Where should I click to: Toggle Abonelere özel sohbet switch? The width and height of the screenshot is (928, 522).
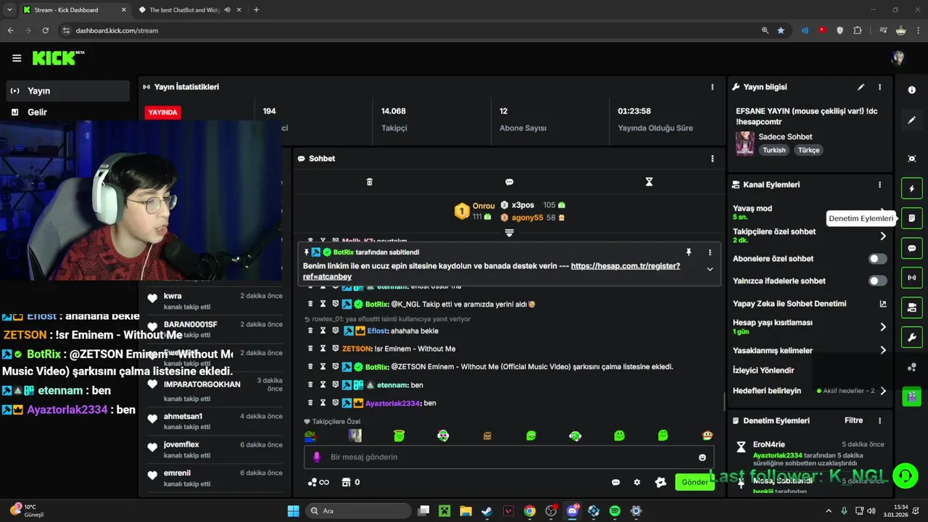(877, 259)
